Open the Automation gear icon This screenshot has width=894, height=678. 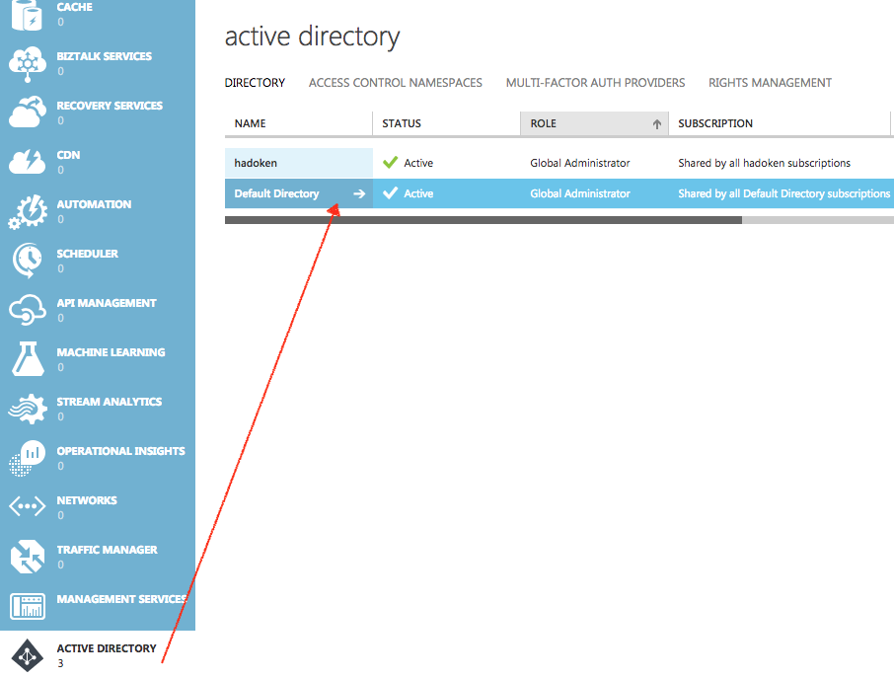point(28,211)
